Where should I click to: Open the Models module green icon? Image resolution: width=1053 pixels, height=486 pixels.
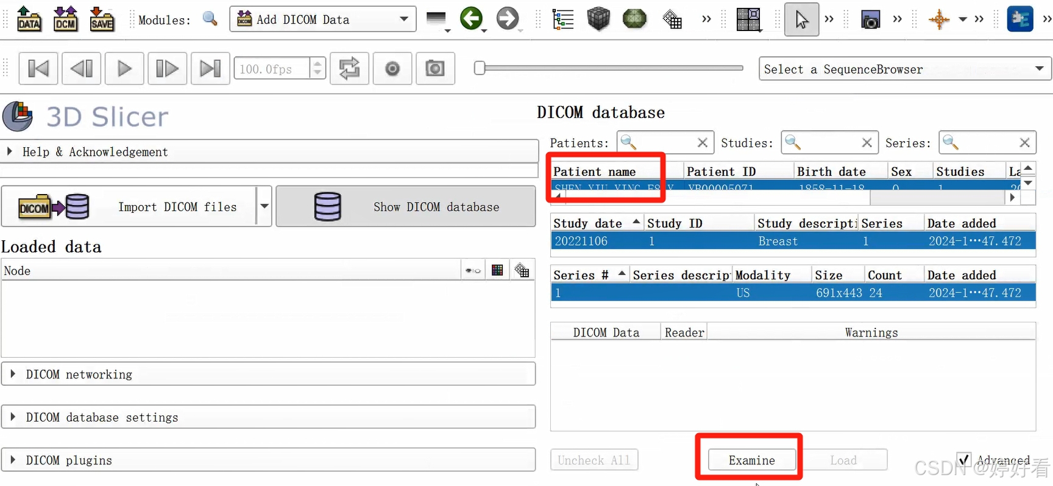[x=634, y=19]
